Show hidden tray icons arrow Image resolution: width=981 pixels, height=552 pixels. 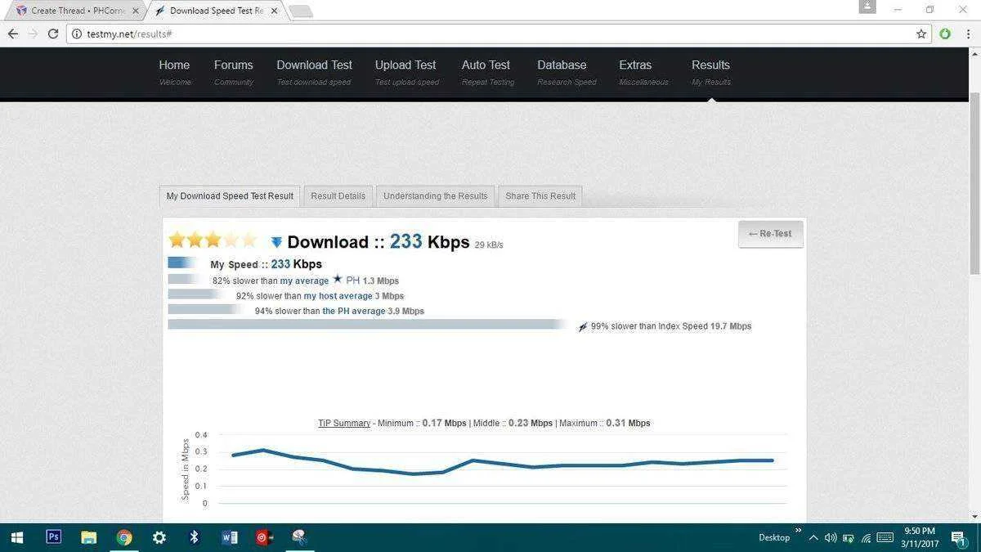[813, 538]
